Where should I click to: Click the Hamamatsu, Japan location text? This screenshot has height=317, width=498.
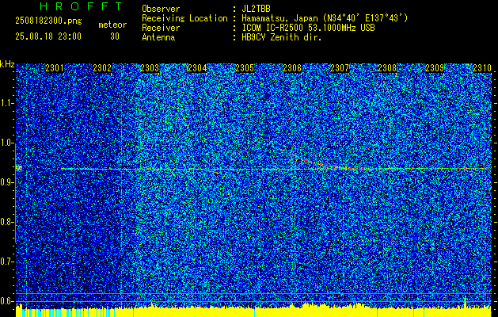(325, 18)
